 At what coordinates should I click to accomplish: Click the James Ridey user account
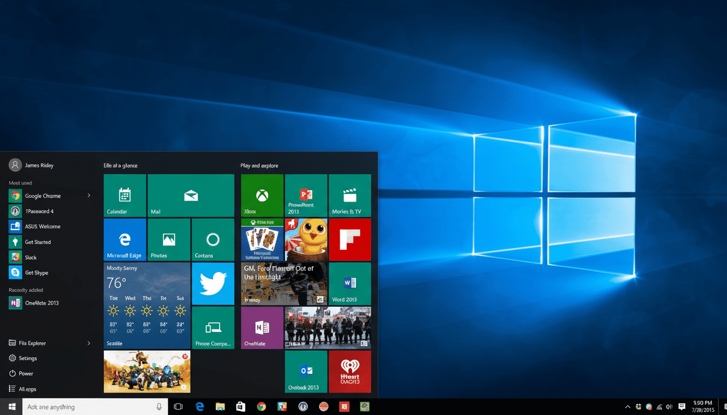tap(32, 165)
